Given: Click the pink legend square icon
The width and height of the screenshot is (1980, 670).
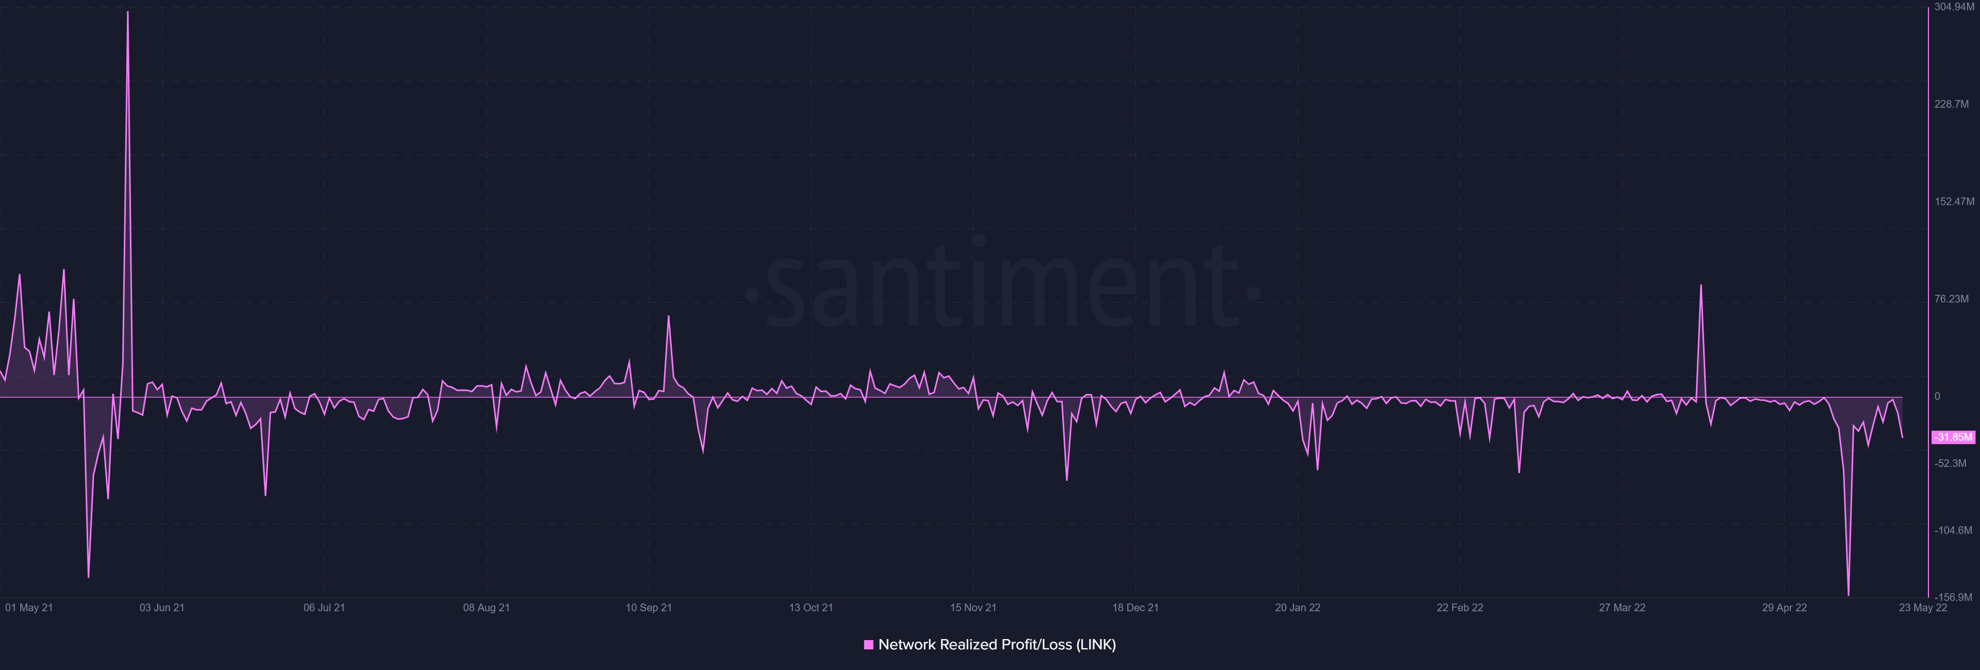Looking at the screenshot, I should coord(869,645).
